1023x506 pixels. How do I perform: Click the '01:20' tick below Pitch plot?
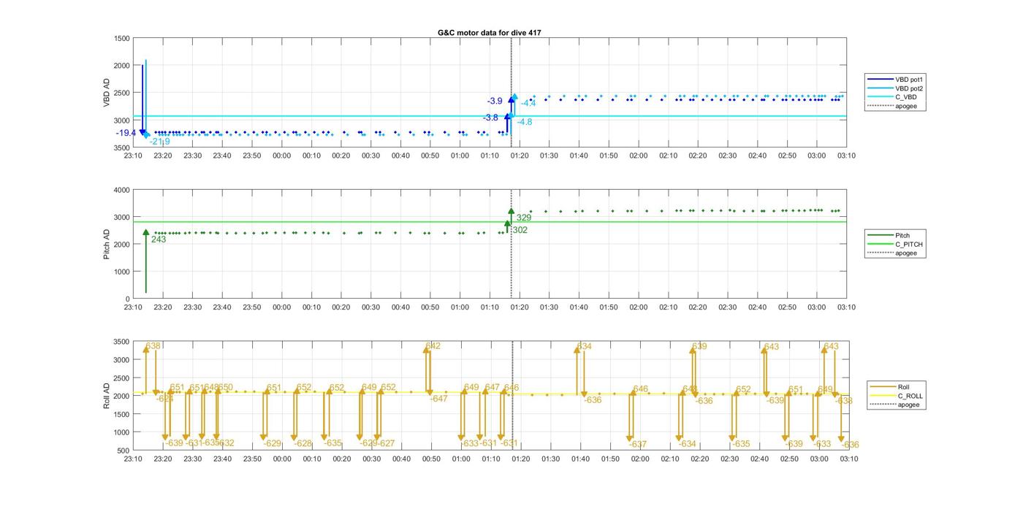click(x=520, y=307)
